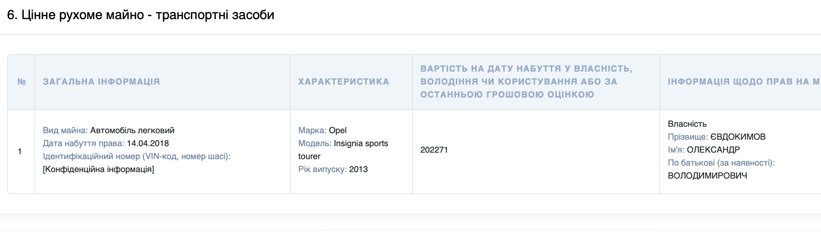Click the Вид майна label
Viewport: 821px width, 233px height.
click(65, 130)
